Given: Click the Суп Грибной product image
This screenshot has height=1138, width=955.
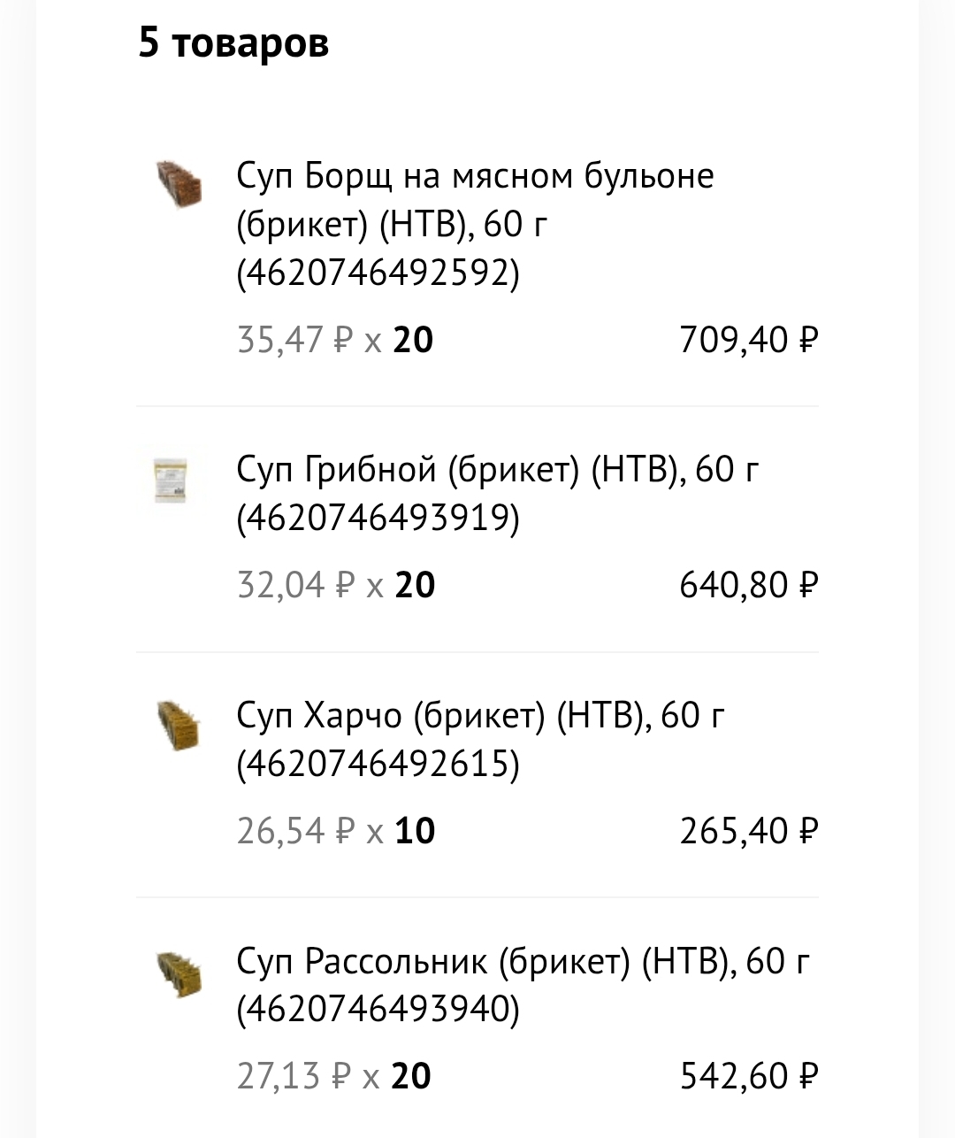Looking at the screenshot, I should (x=172, y=480).
